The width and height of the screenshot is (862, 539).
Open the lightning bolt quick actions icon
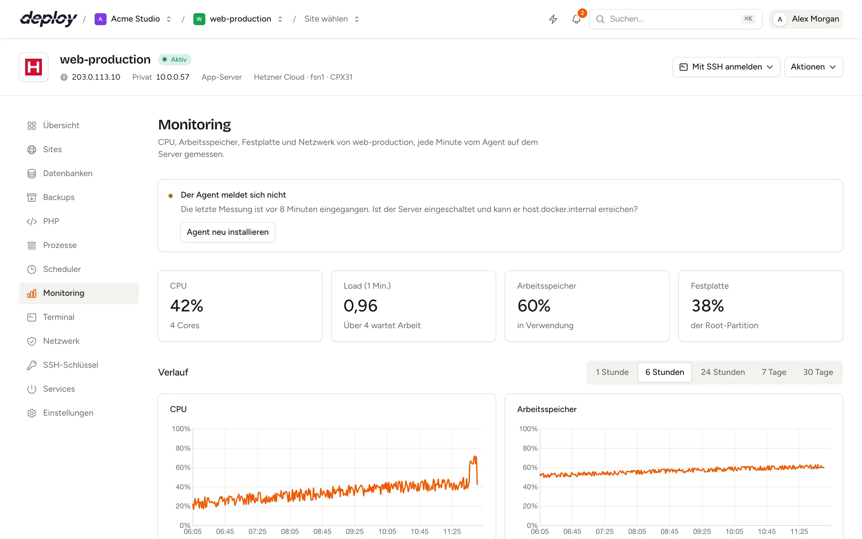553,19
